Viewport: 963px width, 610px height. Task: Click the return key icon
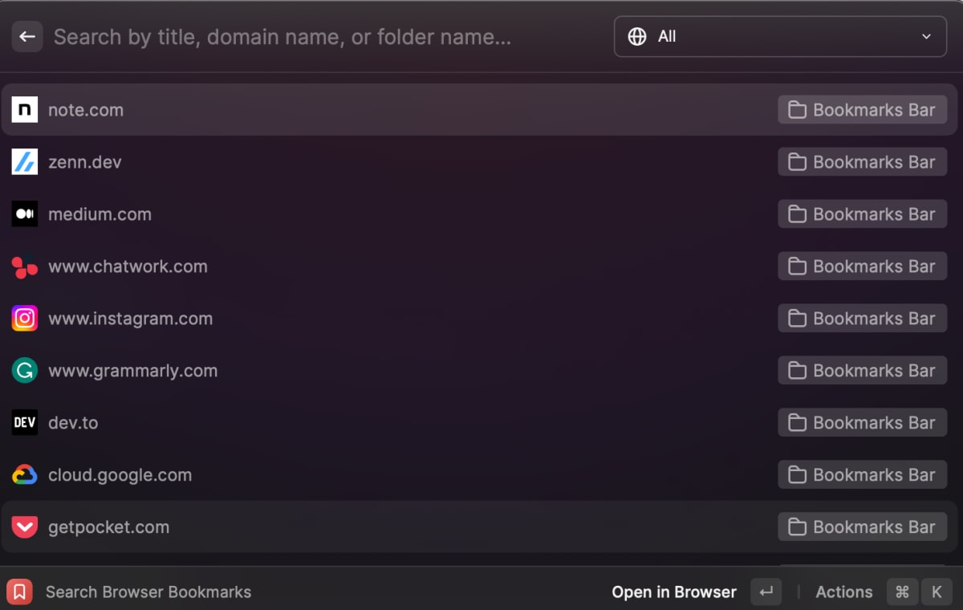766,592
